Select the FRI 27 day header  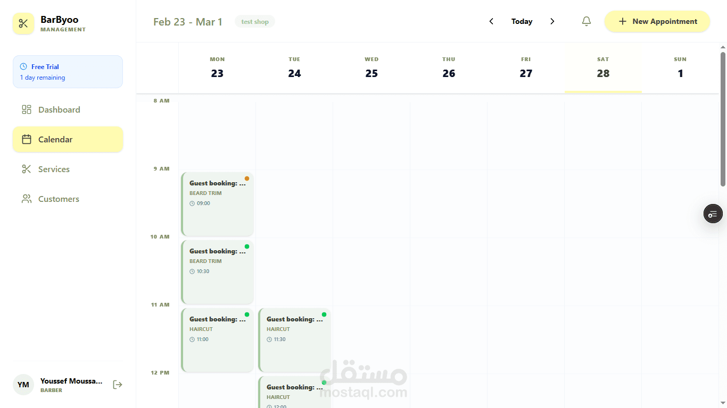click(x=526, y=68)
